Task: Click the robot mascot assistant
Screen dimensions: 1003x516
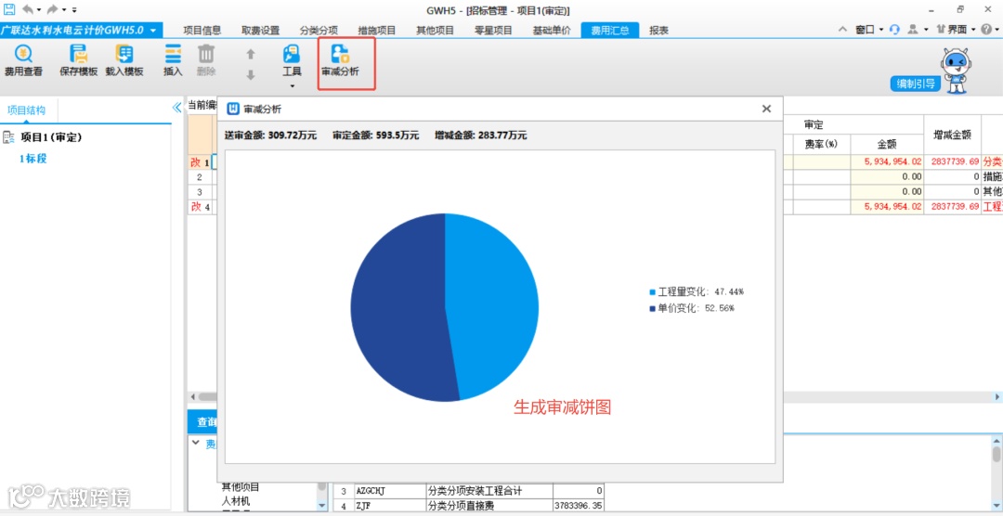Action: tap(957, 69)
